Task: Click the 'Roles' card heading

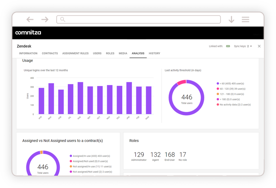Action: 134,141
